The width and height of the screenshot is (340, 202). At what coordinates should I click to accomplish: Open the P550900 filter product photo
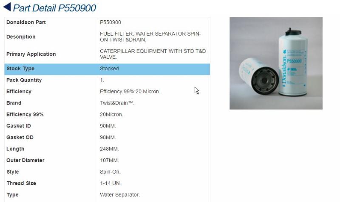point(276,63)
